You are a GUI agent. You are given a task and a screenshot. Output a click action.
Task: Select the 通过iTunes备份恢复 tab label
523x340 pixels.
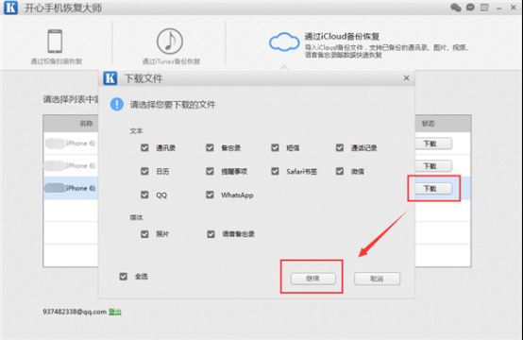pos(171,61)
